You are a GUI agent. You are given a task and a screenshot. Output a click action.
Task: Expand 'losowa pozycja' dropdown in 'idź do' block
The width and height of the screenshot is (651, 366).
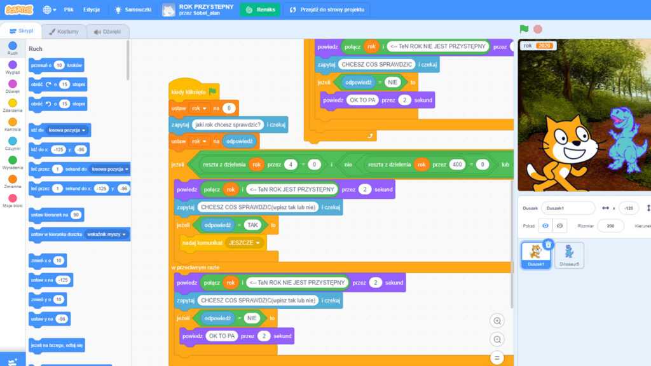(69, 130)
